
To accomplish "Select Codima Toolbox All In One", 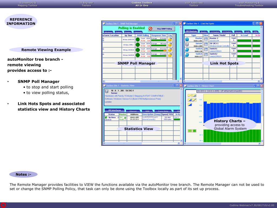I will pos(142,4).
